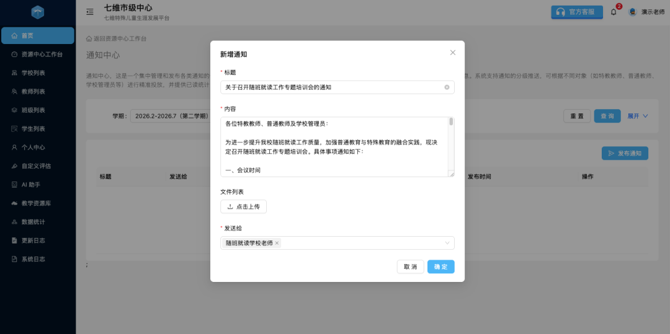Click the 学校列表 icon
670x334 pixels.
click(x=14, y=73)
